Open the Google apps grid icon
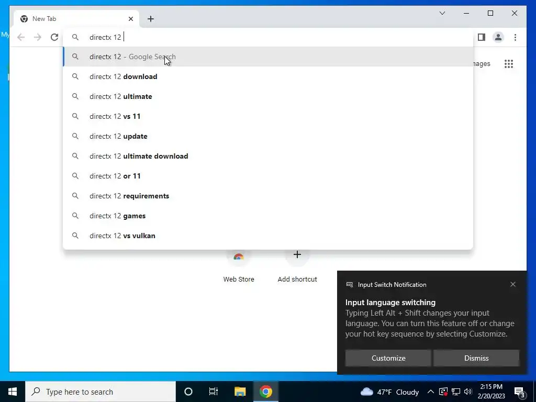Image resolution: width=536 pixels, height=402 pixels. click(509, 64)
